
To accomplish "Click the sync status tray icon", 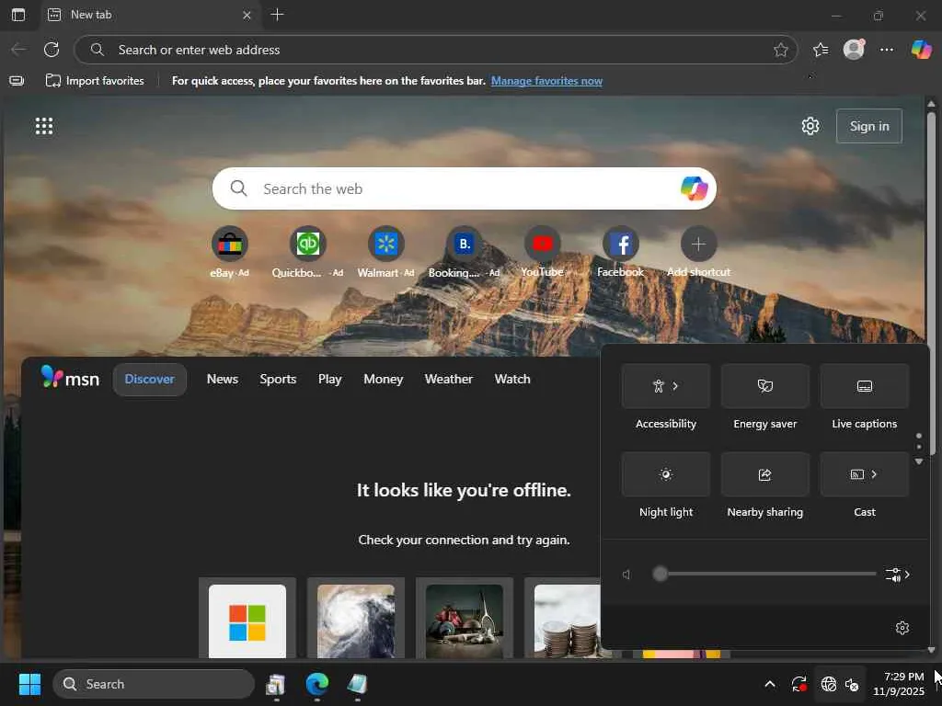I will (799, 684).
